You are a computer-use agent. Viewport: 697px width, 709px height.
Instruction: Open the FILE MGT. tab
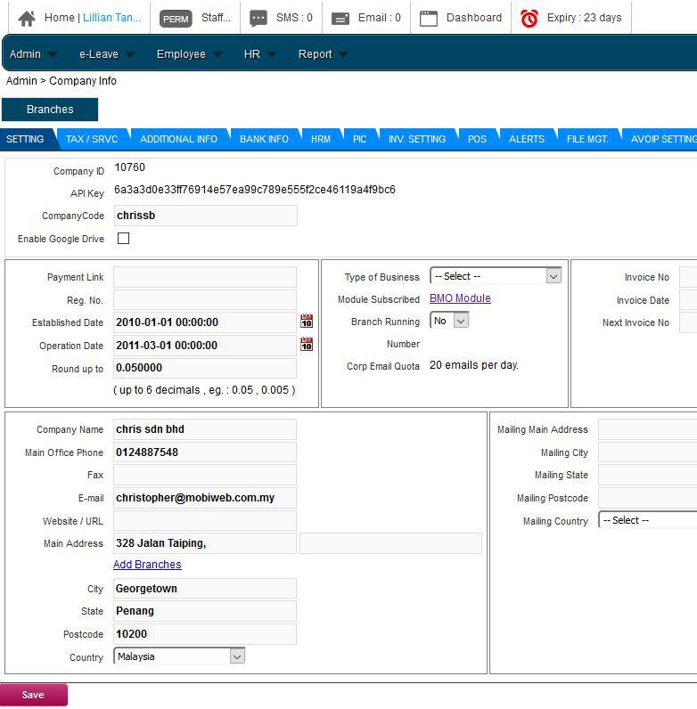click(587, 139)
